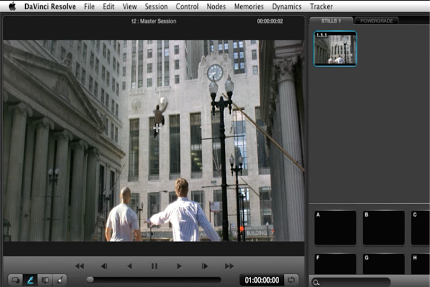Screen dimensions: 430x287
Task: Select still thumbnail 1.1.1 in gallery
Action: pyautogui.click(x=335, y=49)
